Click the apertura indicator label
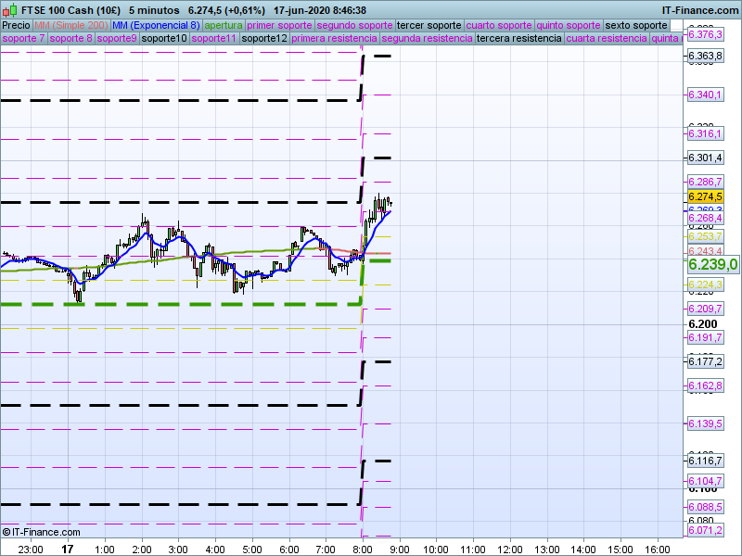742x556 pixels. point(224,25)
